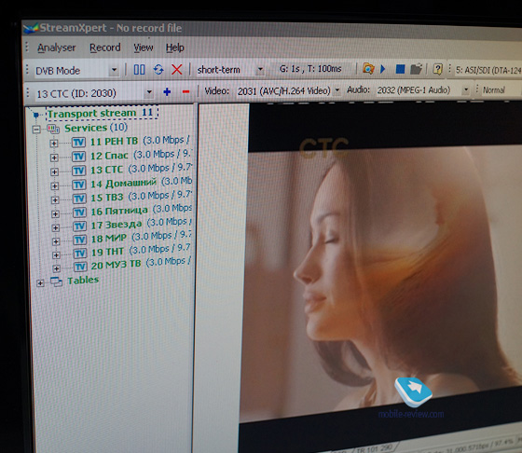The height and width of the screenshot is (453, 522).
Task: Click the blue play arrow icon
Action: pyautogui.click(x=383, y=69)
